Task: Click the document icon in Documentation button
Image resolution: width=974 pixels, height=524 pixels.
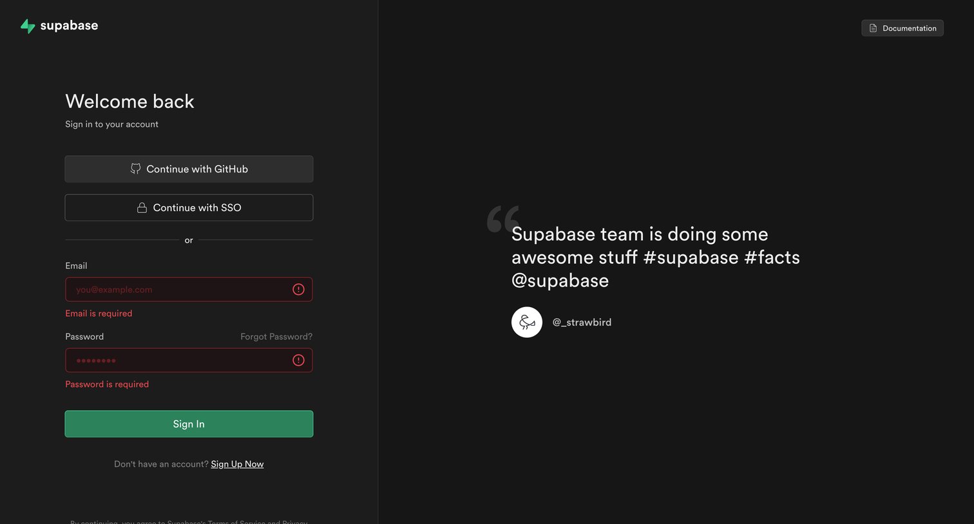Action: [x=873, y=28]
